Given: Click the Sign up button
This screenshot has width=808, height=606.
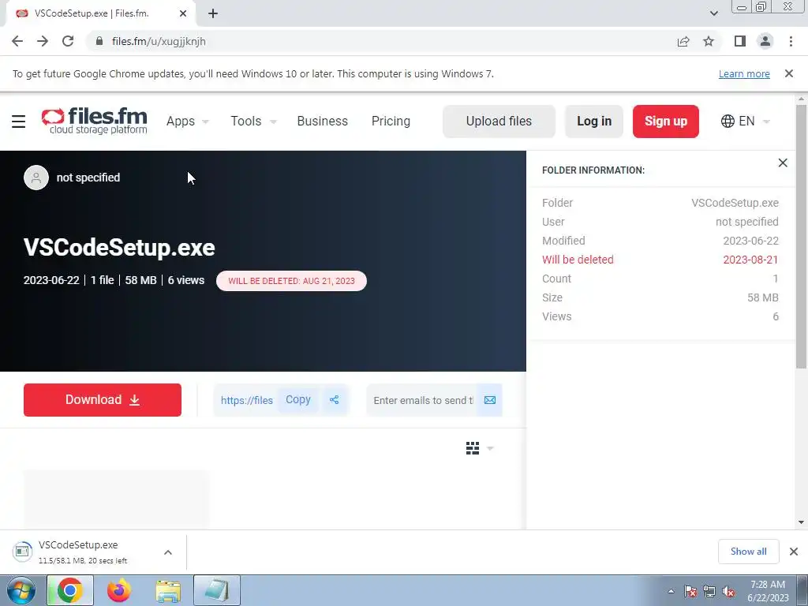Looking at the screenshot, I should tap(666, 122).
